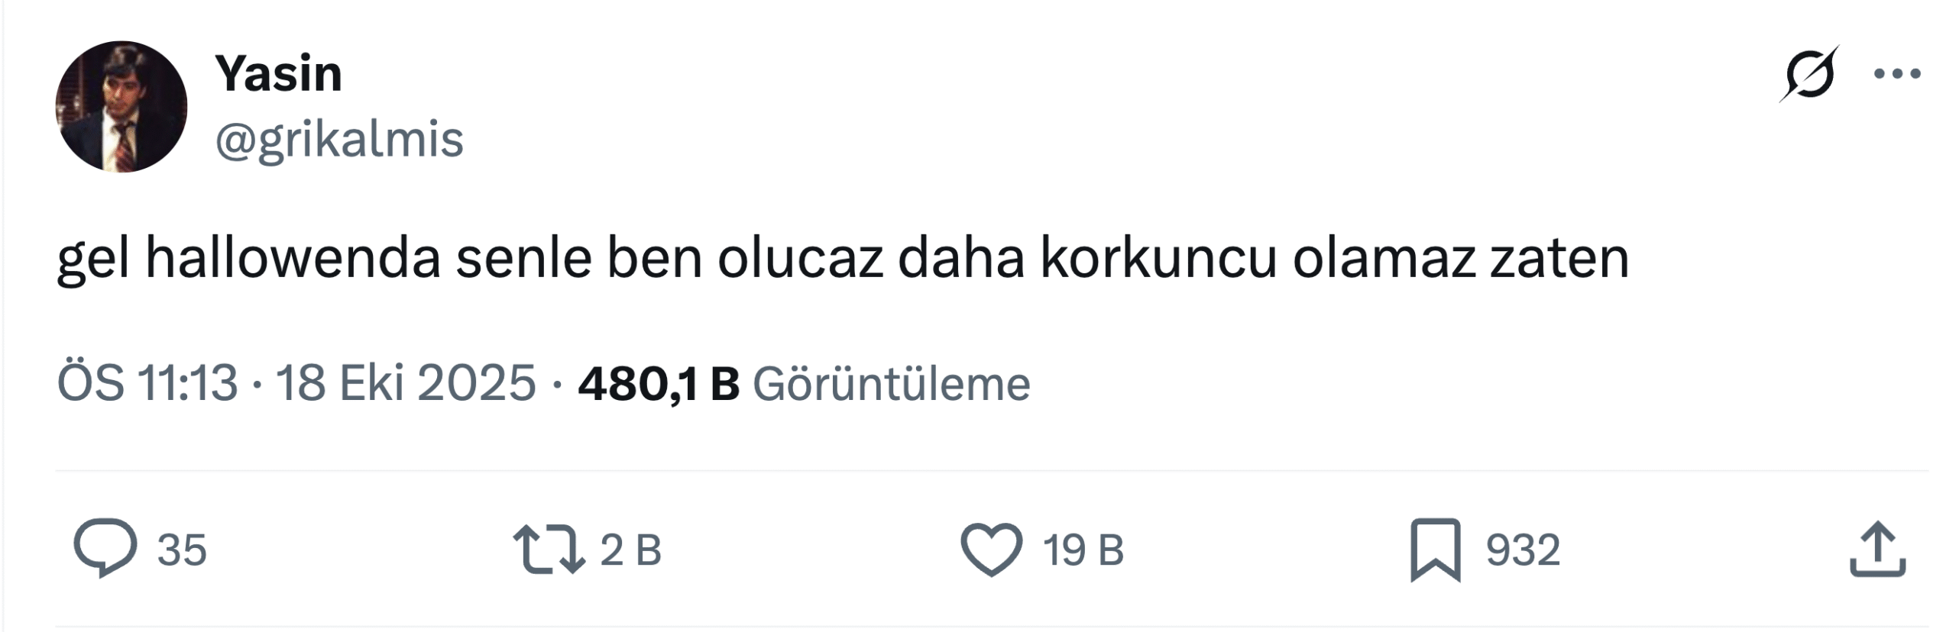This screenshot has height=632, width=1956.
Task: Click the bookmark count 932
Action: click(x=1522, y=550)
